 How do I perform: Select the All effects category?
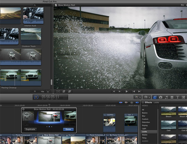[x=143, y=110]
